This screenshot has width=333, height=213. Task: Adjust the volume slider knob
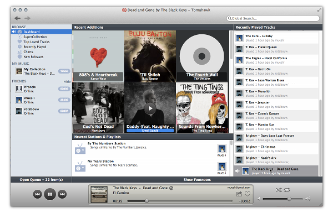289,199
